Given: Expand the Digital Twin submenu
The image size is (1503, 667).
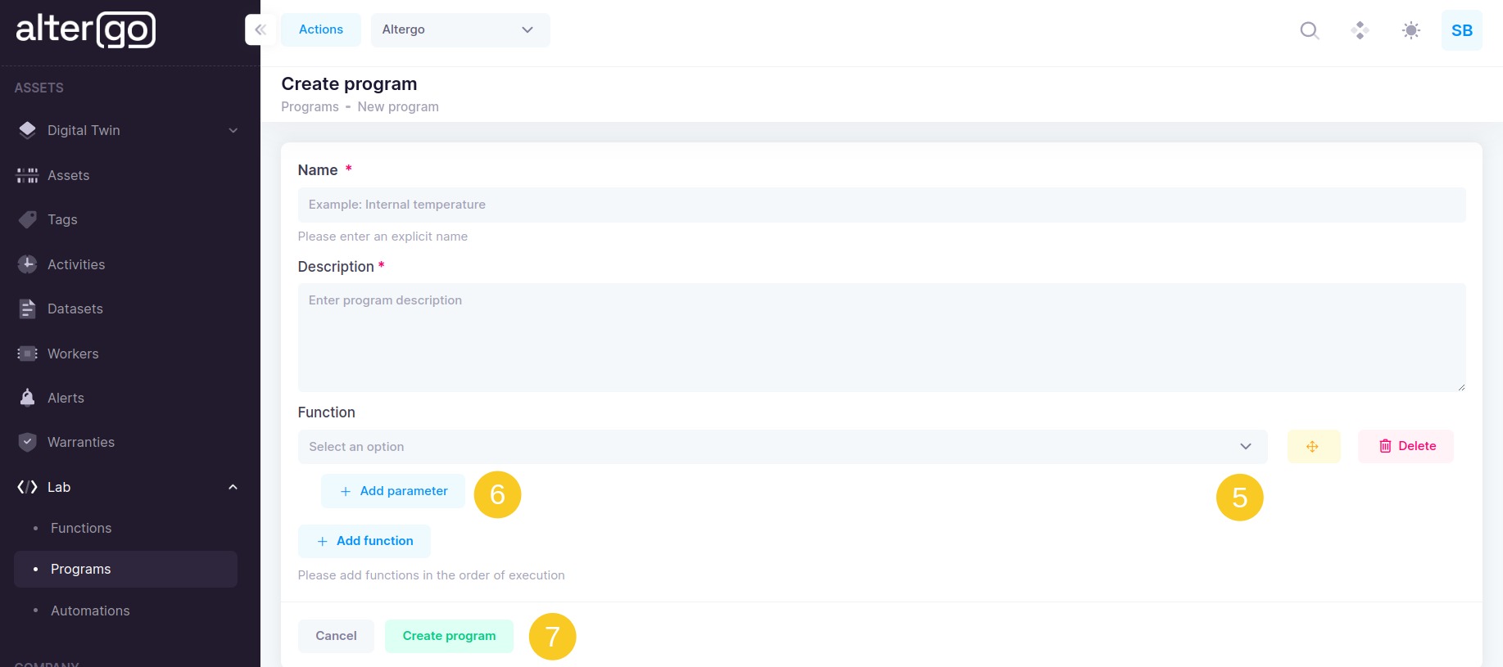Looking at the screenshot, I should 233,130.
